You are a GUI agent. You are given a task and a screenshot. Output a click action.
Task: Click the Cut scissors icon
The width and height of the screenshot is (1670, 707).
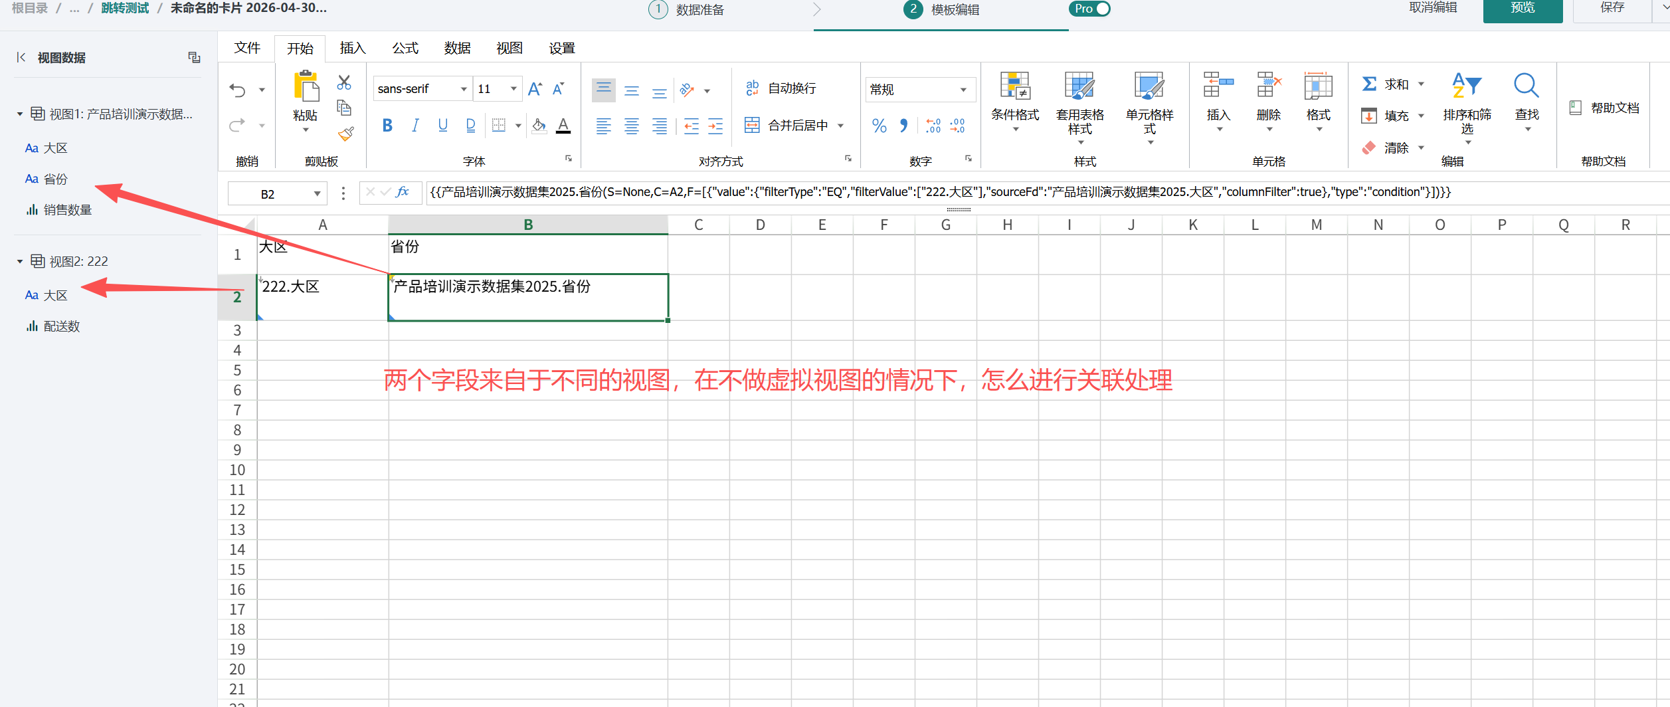344,82
